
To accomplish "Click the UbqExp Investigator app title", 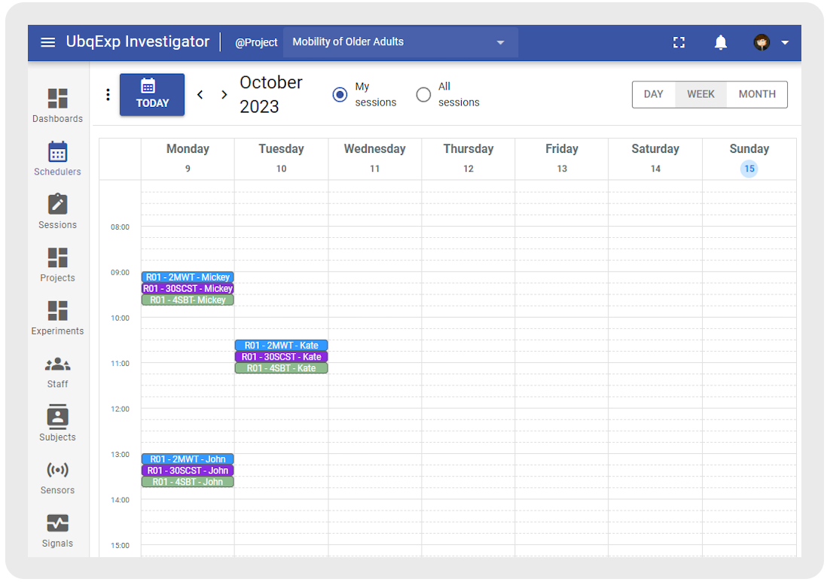I will point(138,41).
